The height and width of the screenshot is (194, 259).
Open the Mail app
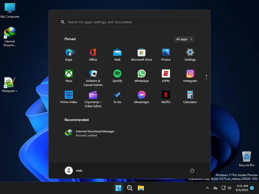[117, 55]
